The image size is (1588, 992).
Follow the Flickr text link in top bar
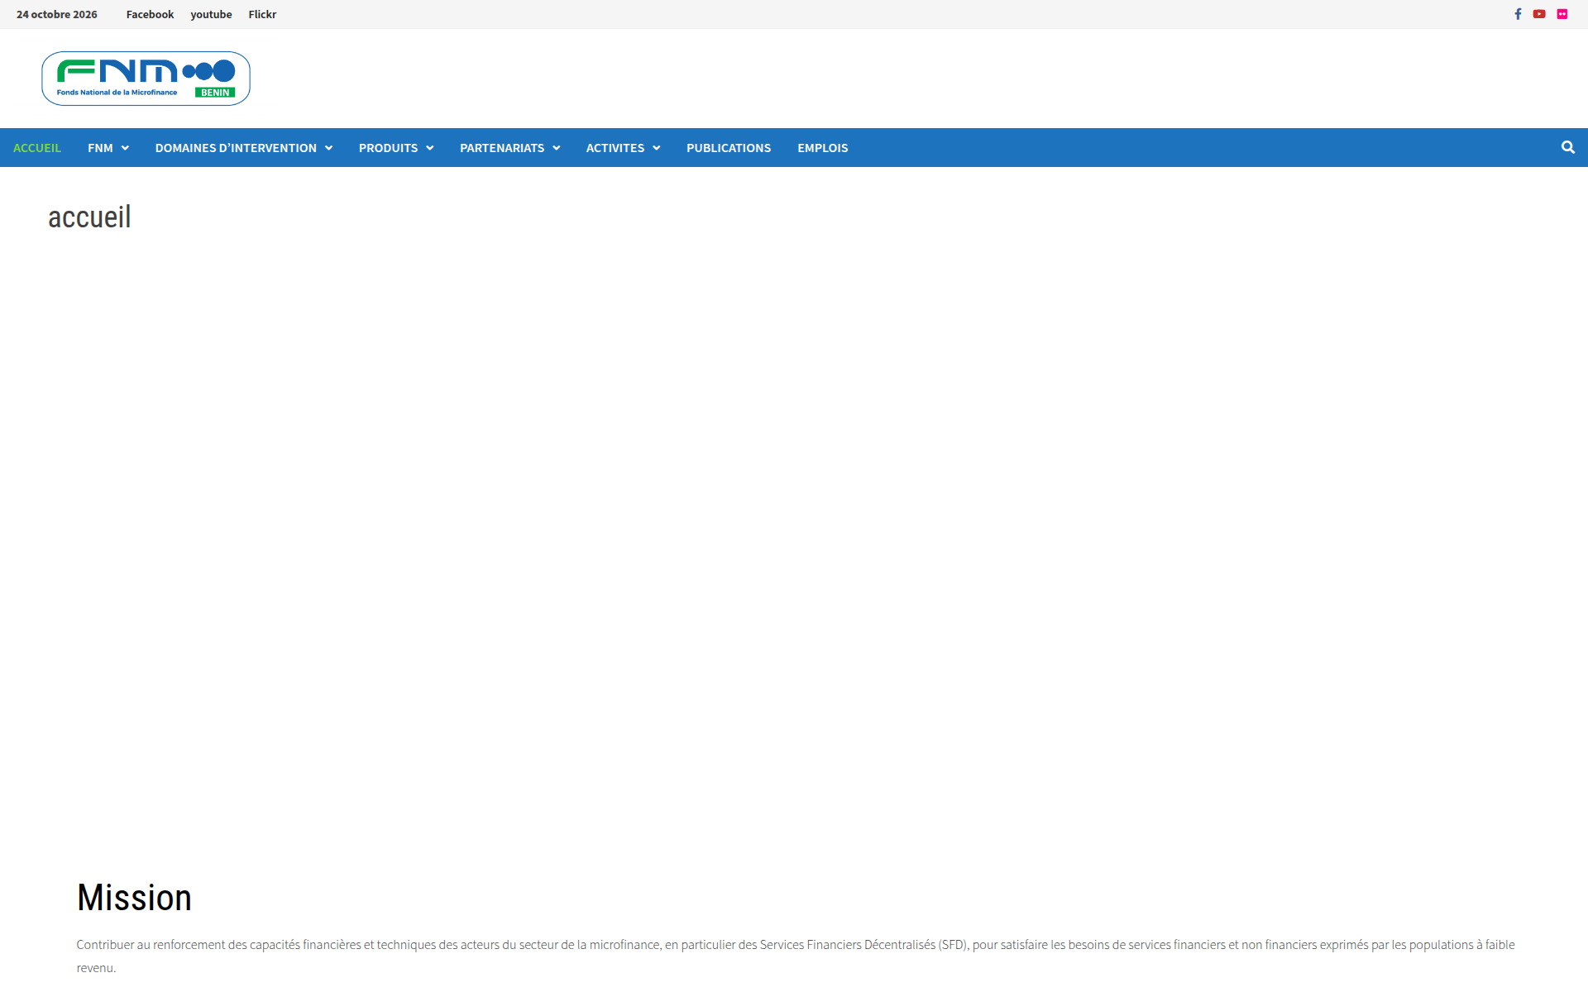(262, 14)
